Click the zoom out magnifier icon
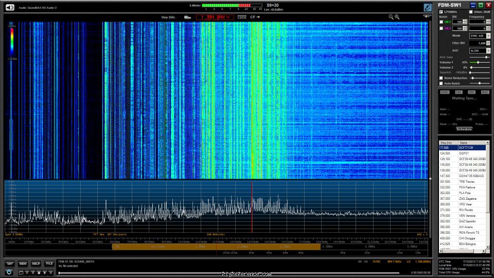494x278 pixels. click(391, 17)
